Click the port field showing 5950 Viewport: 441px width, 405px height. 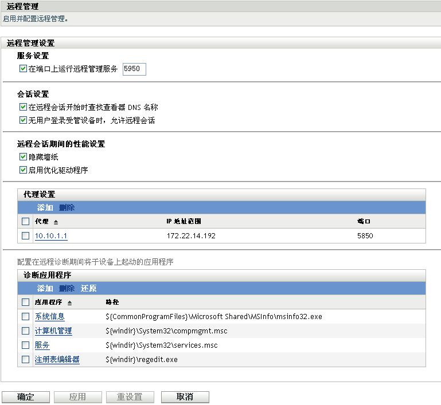(134, 69)
